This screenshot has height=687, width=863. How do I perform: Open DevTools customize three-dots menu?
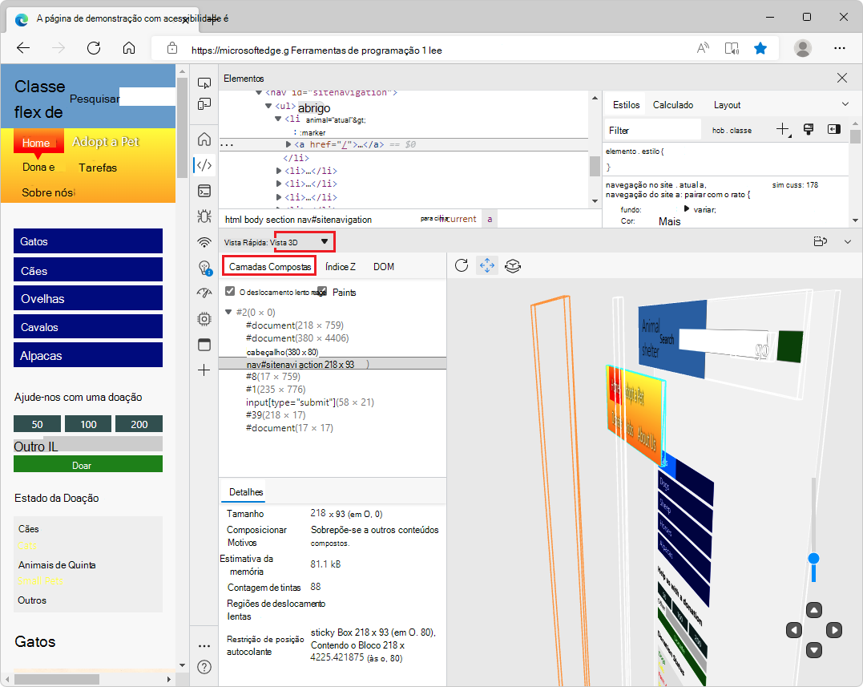(204, 645)
